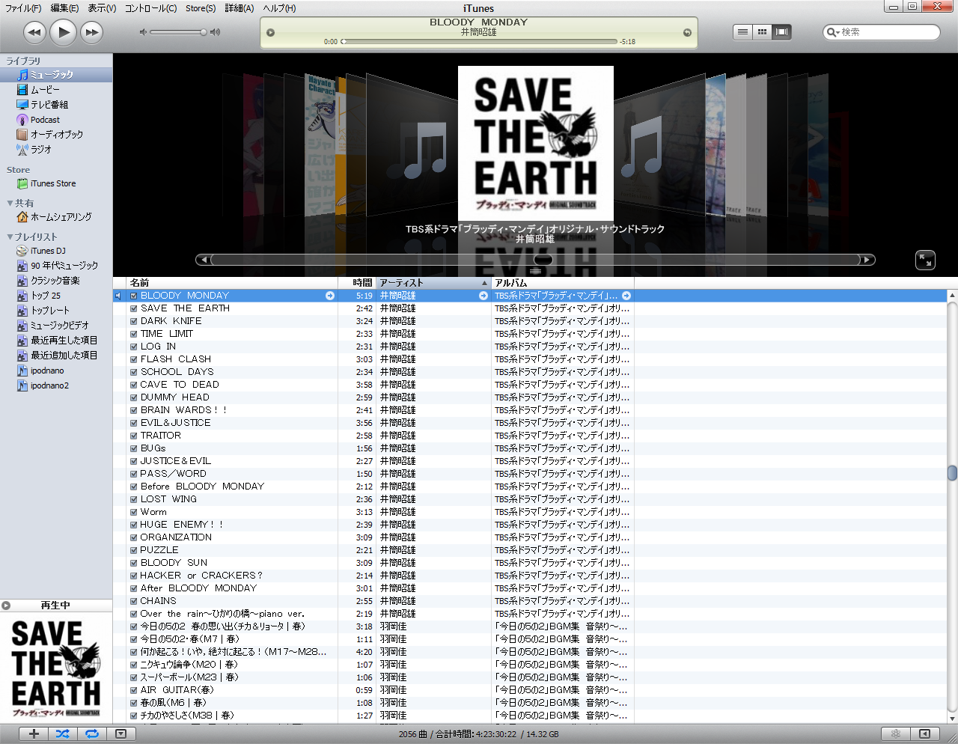Show or hide artwork viewer button

(120, 734)
